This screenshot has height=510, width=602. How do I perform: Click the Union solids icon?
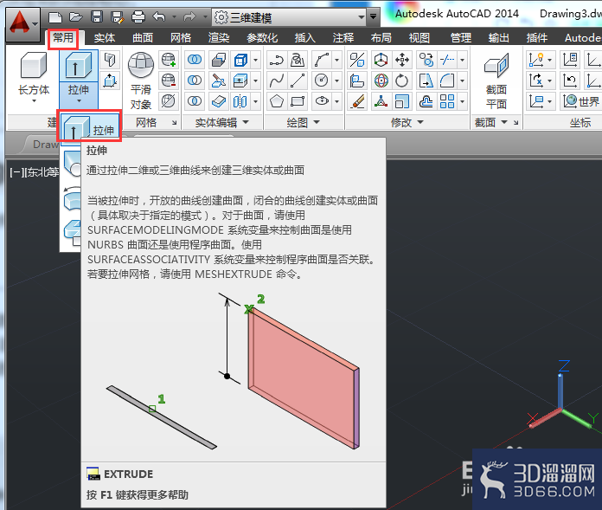pos(195,60)
